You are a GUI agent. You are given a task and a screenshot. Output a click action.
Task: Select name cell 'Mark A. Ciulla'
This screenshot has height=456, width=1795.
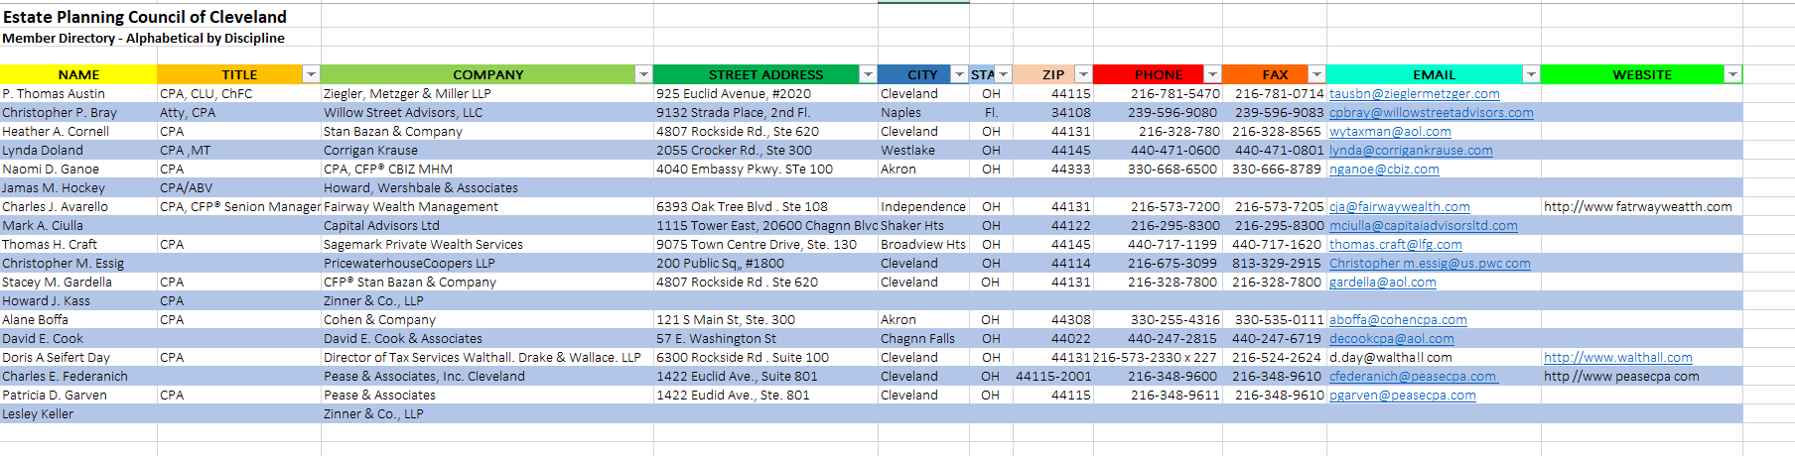pyautogui.click(x=78, y=226)
